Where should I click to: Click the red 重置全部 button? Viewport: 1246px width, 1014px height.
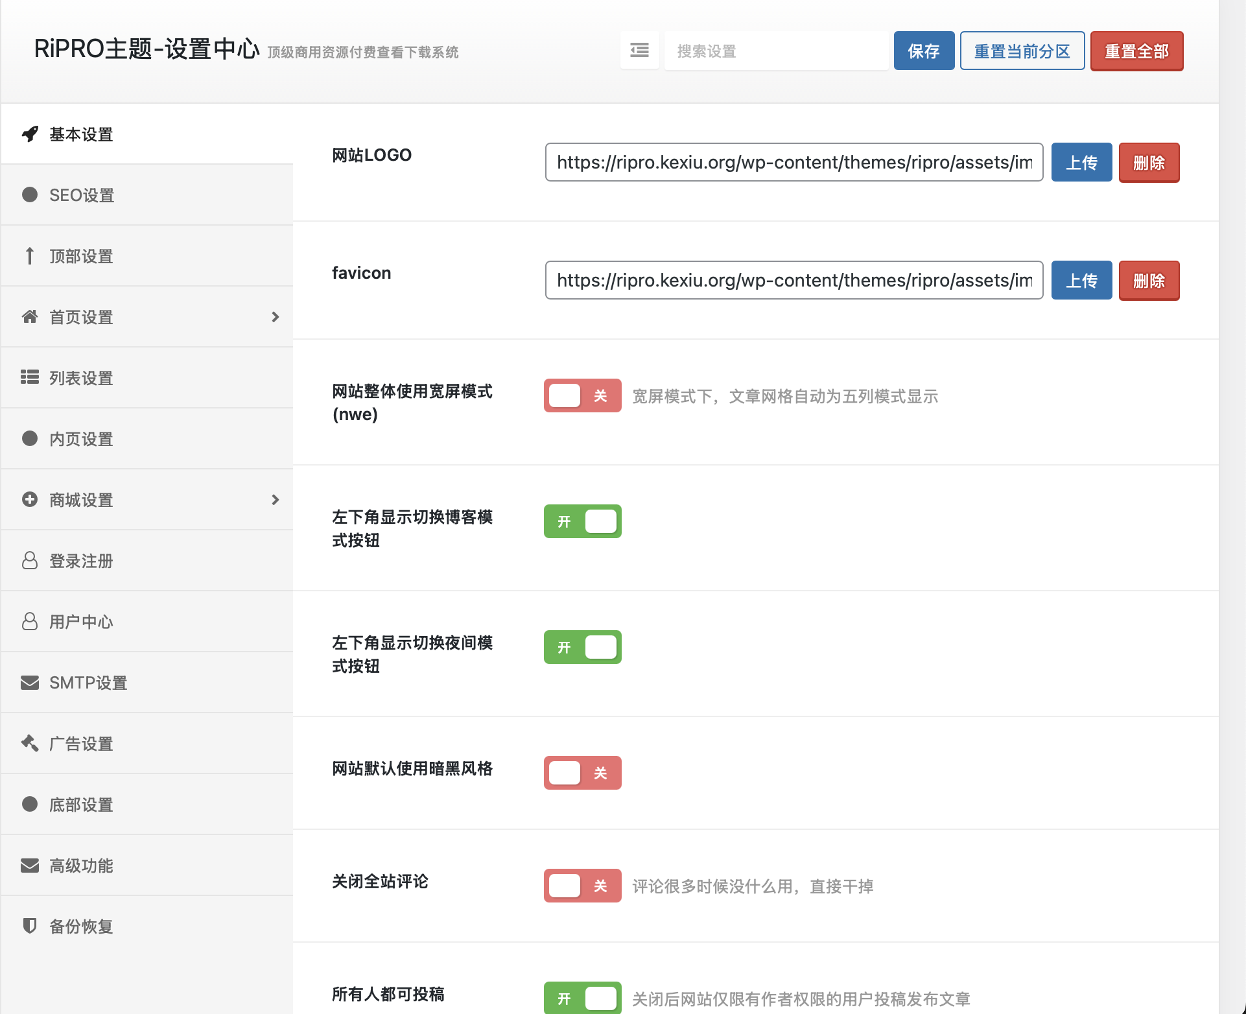coord(1136,51)
